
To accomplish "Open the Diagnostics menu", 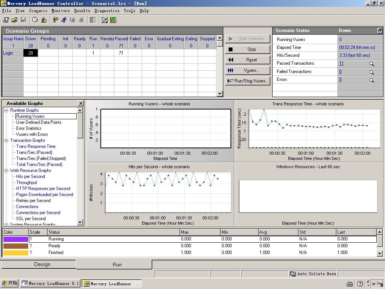I will coord(107,11).
